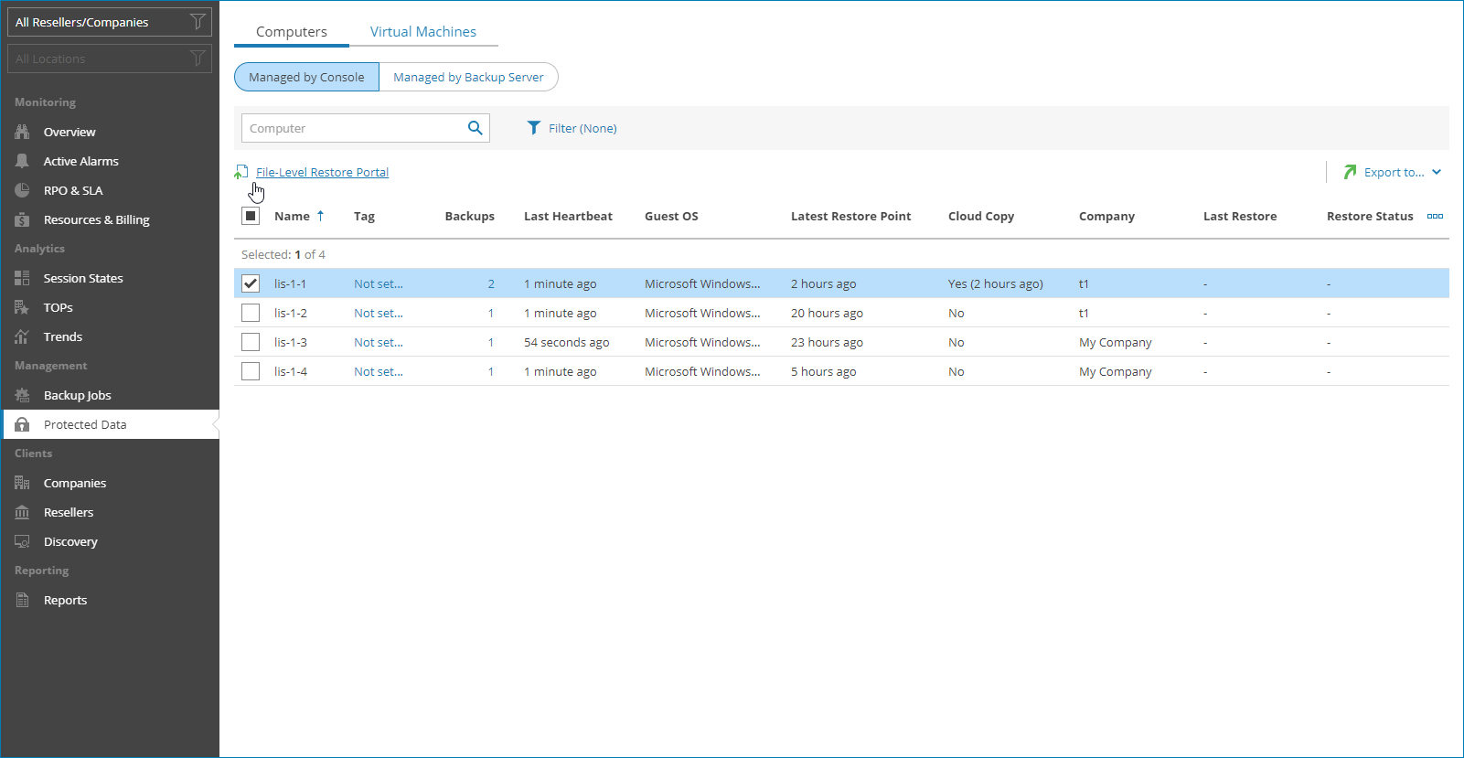Expand the Export to dropdown

click(x=1393, y=172)
